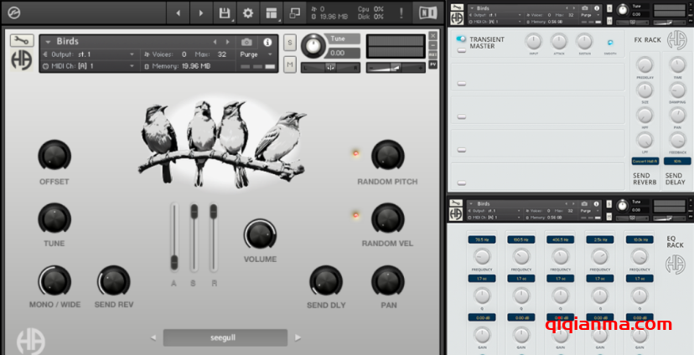Open the delay time dropdown under Feedback
The width and height of the screenshot is (694, 355).
click(x=677, y=162)
